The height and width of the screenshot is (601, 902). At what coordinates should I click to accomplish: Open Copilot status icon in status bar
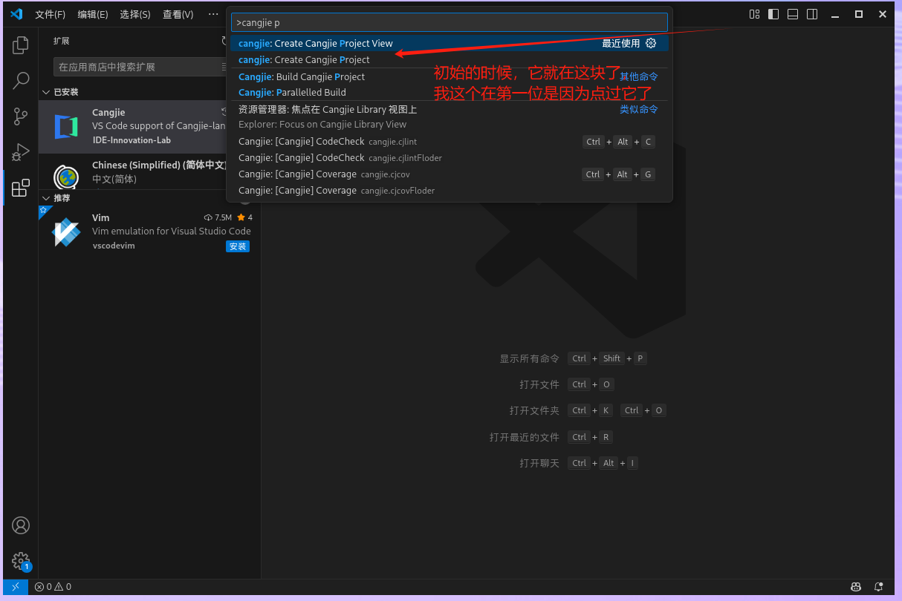click(856, 586)
